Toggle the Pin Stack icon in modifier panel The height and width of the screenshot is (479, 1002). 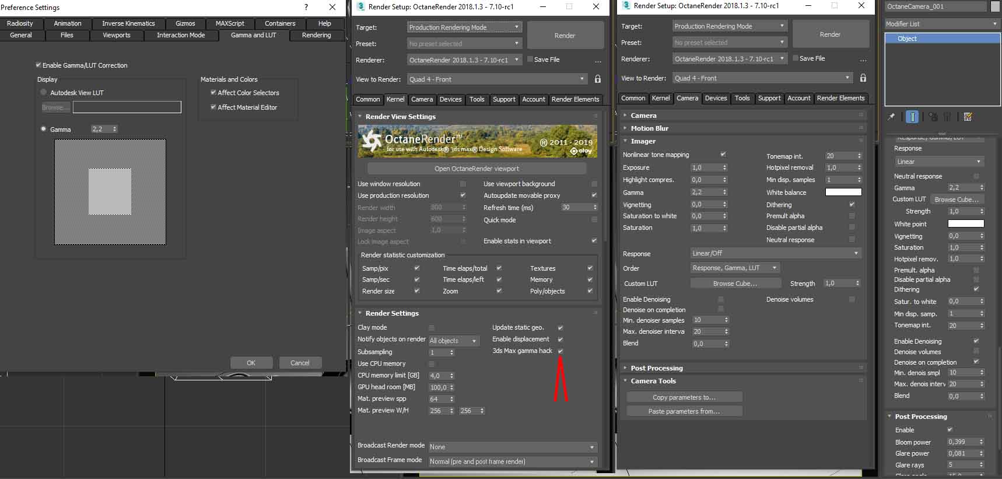tap(891, 117)
